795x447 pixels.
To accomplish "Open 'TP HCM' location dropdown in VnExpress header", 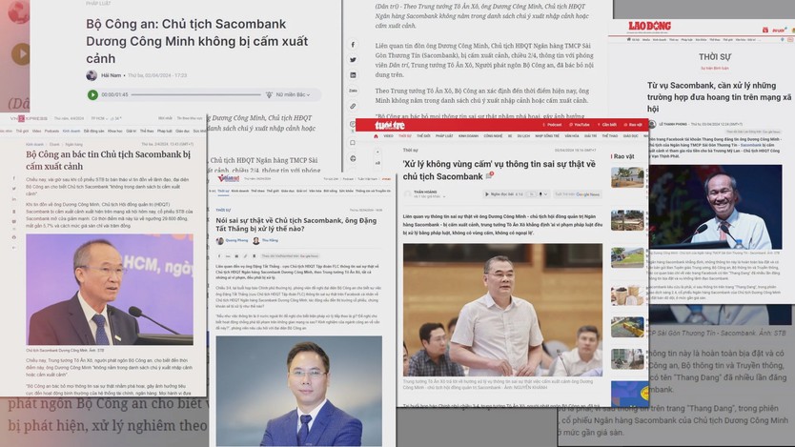I will pyautogui.click(x=98, y=118).
